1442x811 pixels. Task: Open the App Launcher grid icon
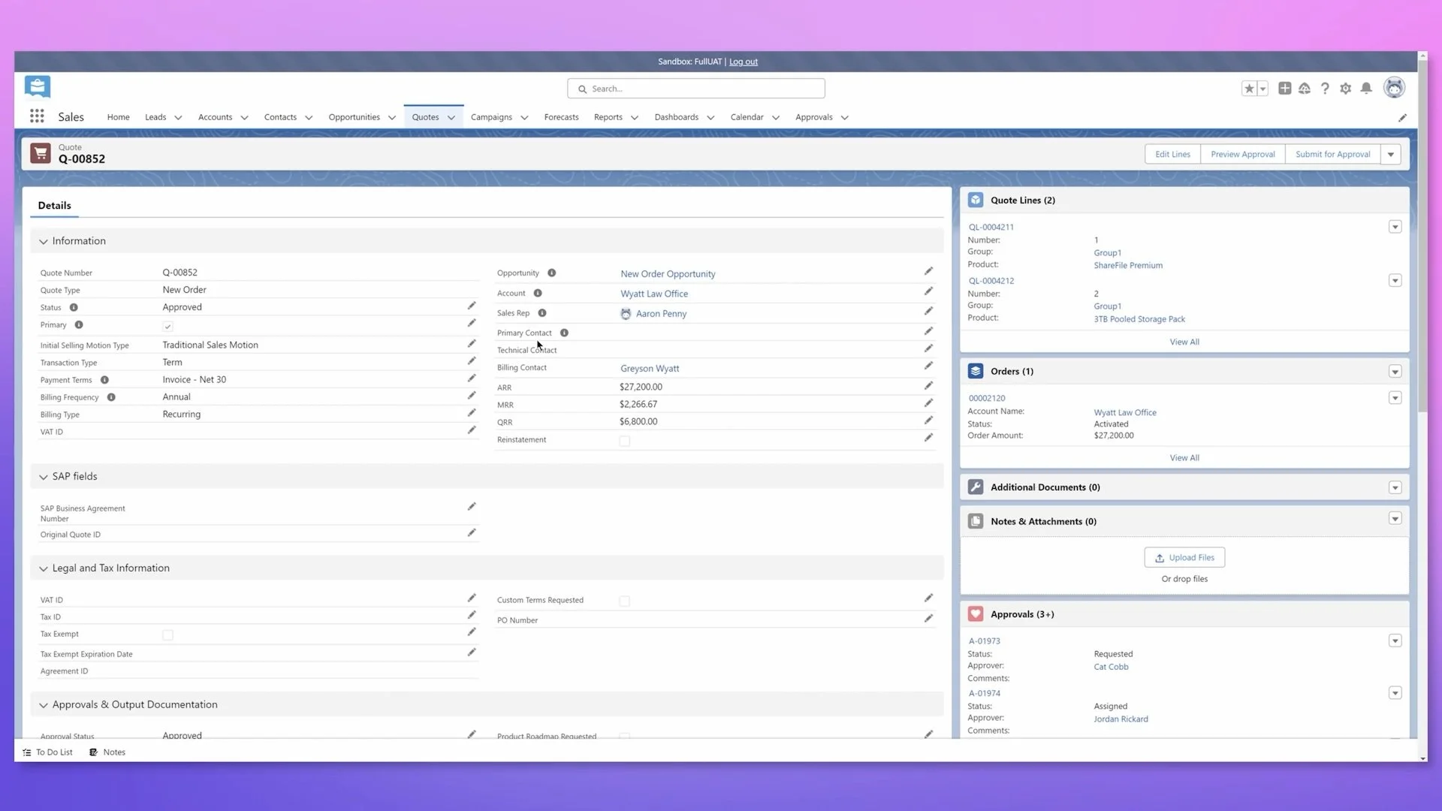click(37, 116)
